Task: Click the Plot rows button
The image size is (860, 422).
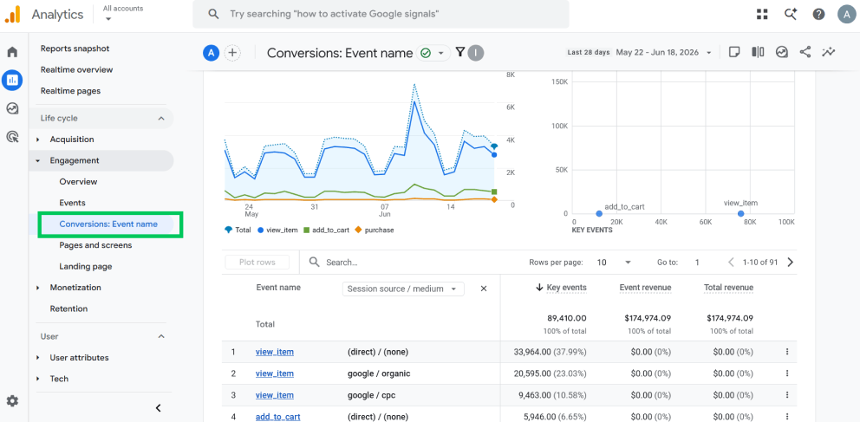Action: pos(257,262)
